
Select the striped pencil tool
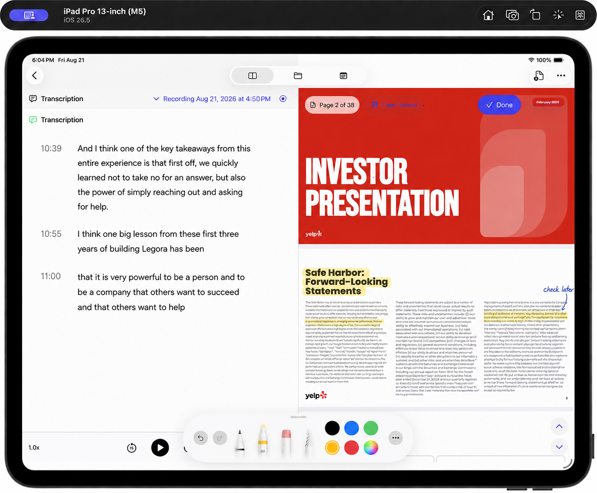point(308,443)
